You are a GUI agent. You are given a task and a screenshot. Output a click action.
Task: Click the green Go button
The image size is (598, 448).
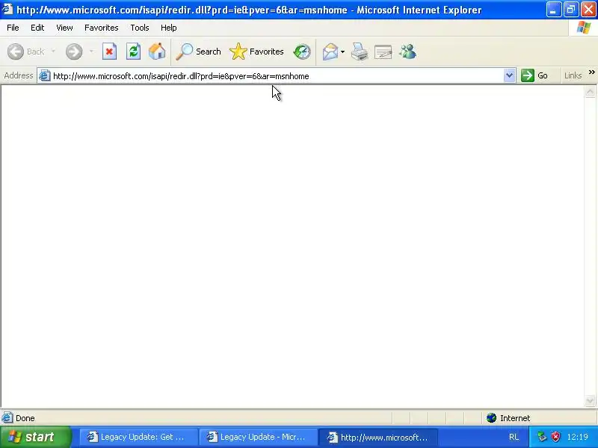tap(535, 75)
